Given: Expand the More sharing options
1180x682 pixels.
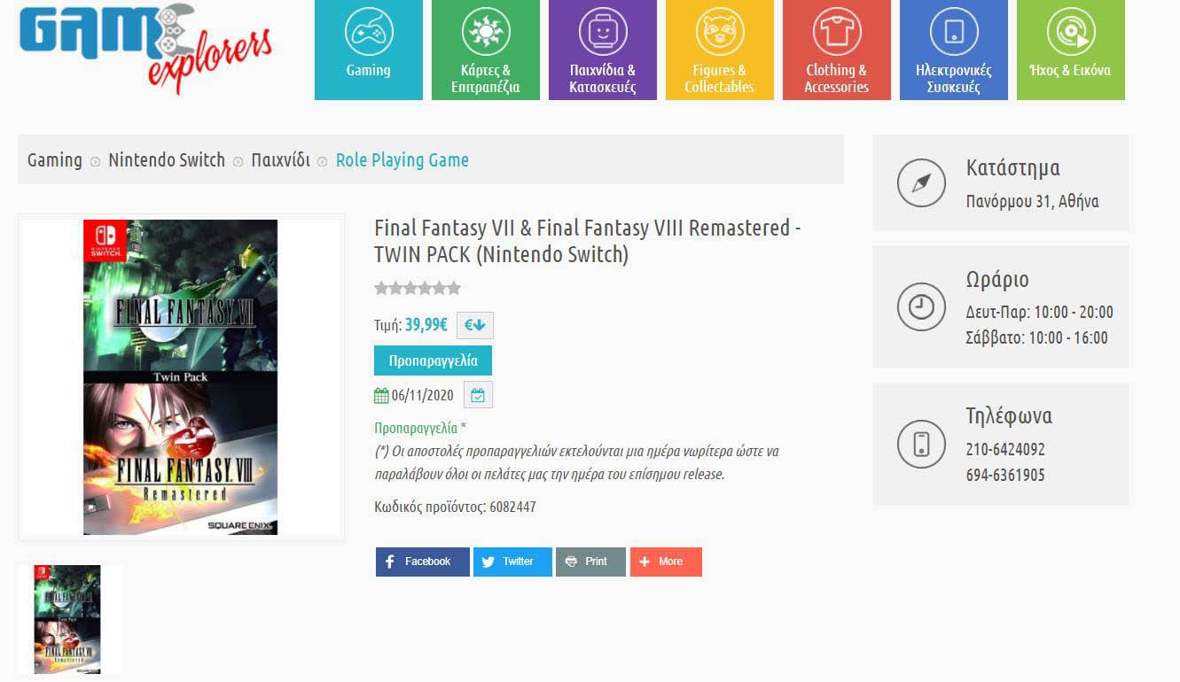Looking at the screenshot, I should click(x=666, y=562).
